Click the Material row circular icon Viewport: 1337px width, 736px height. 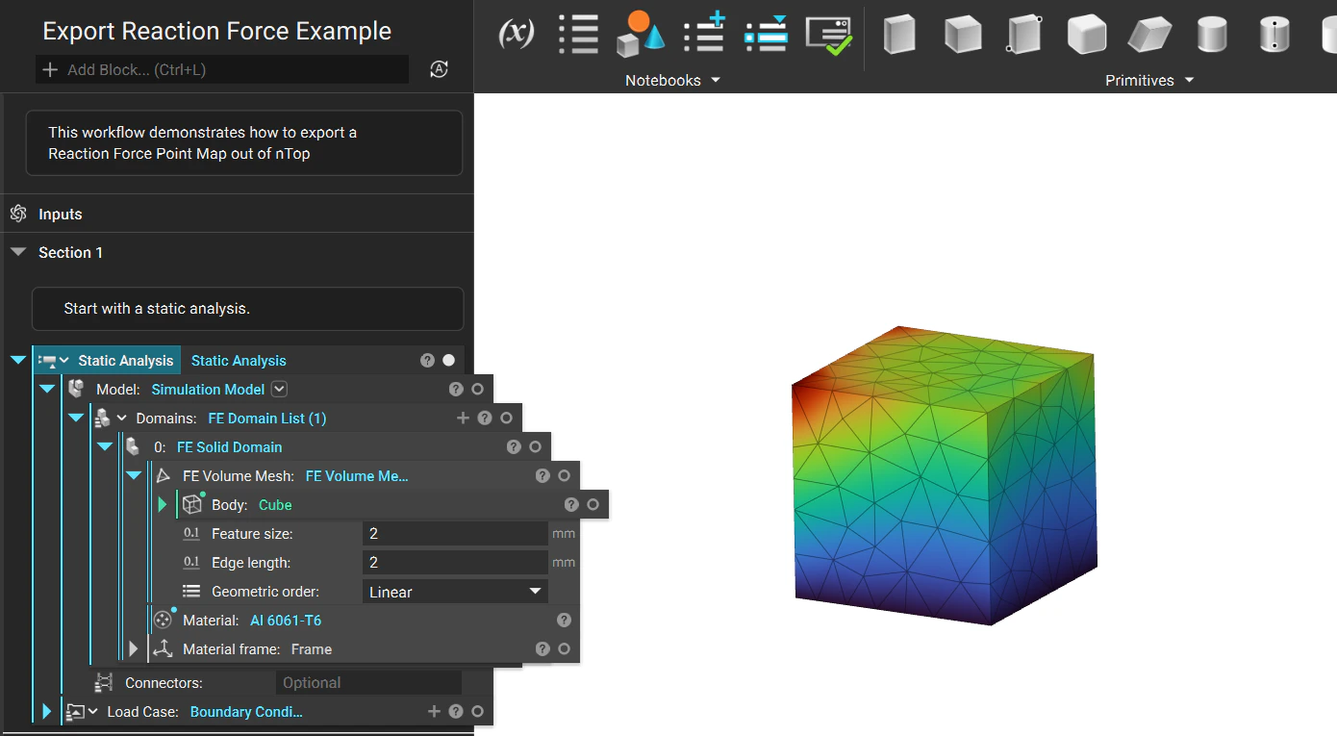163,620
